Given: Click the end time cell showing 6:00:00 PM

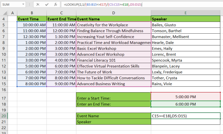Looking at the screenshot, I should pos(185,104).
